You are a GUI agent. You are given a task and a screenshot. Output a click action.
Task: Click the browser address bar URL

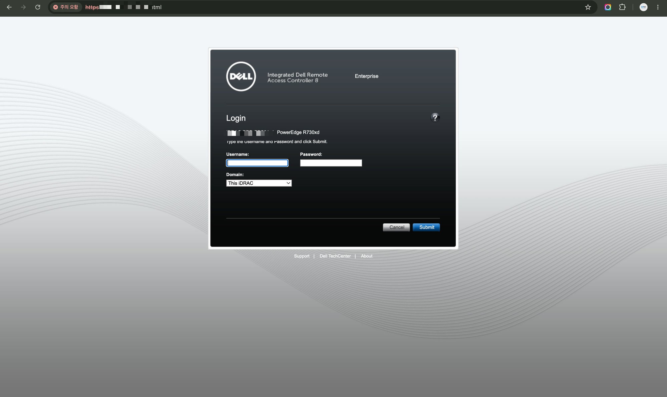click(x=123, y=7)
